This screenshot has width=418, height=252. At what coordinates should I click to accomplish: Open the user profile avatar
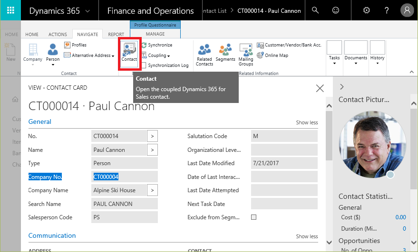[407, 10]
